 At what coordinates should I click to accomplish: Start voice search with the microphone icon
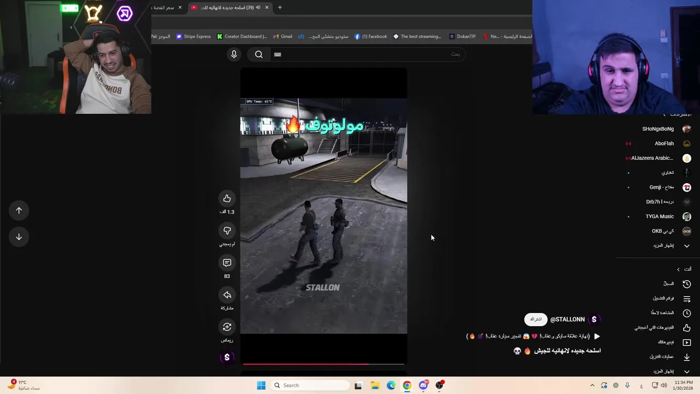[x=234, y=54]
